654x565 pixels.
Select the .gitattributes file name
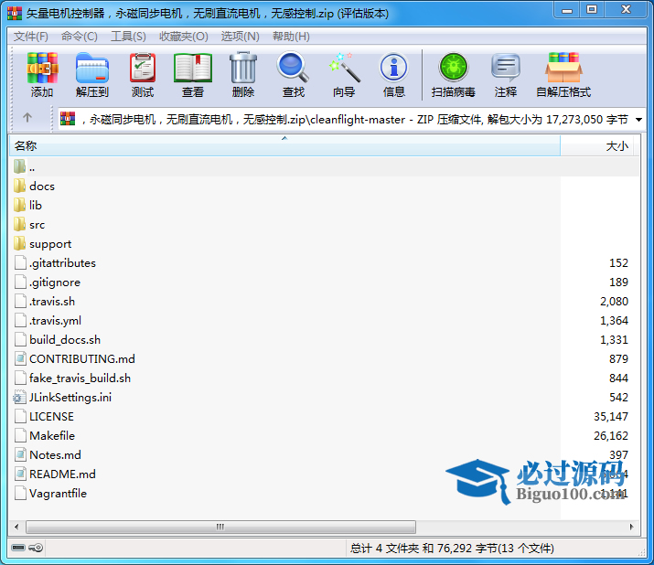point(62,263)
